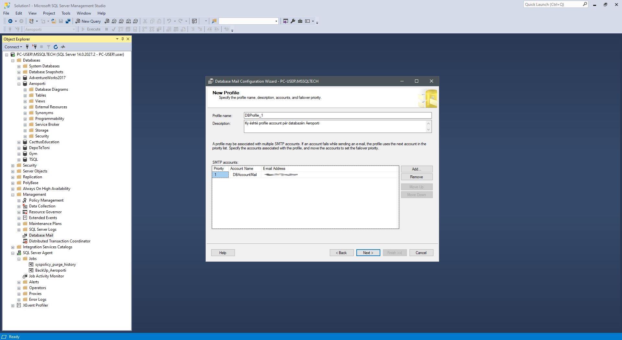Expand the System Databases folder

pyautogui.click(x=19, y=66)
